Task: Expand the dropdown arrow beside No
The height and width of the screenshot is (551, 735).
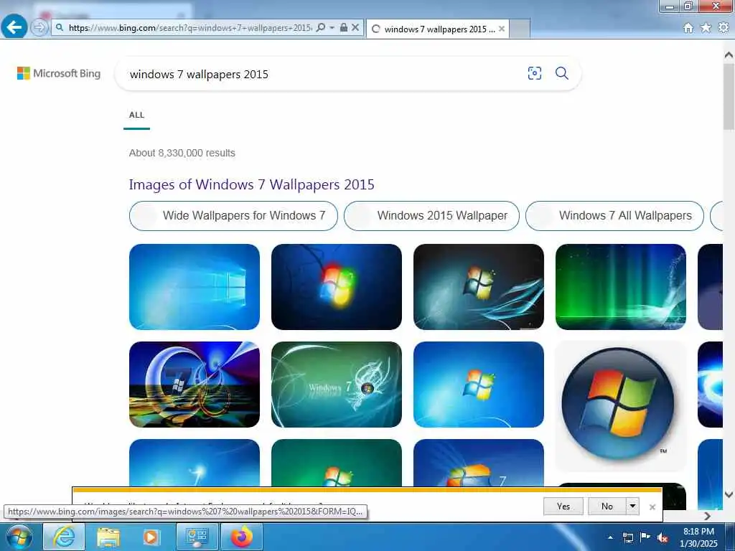Action: tap(633, 506)
